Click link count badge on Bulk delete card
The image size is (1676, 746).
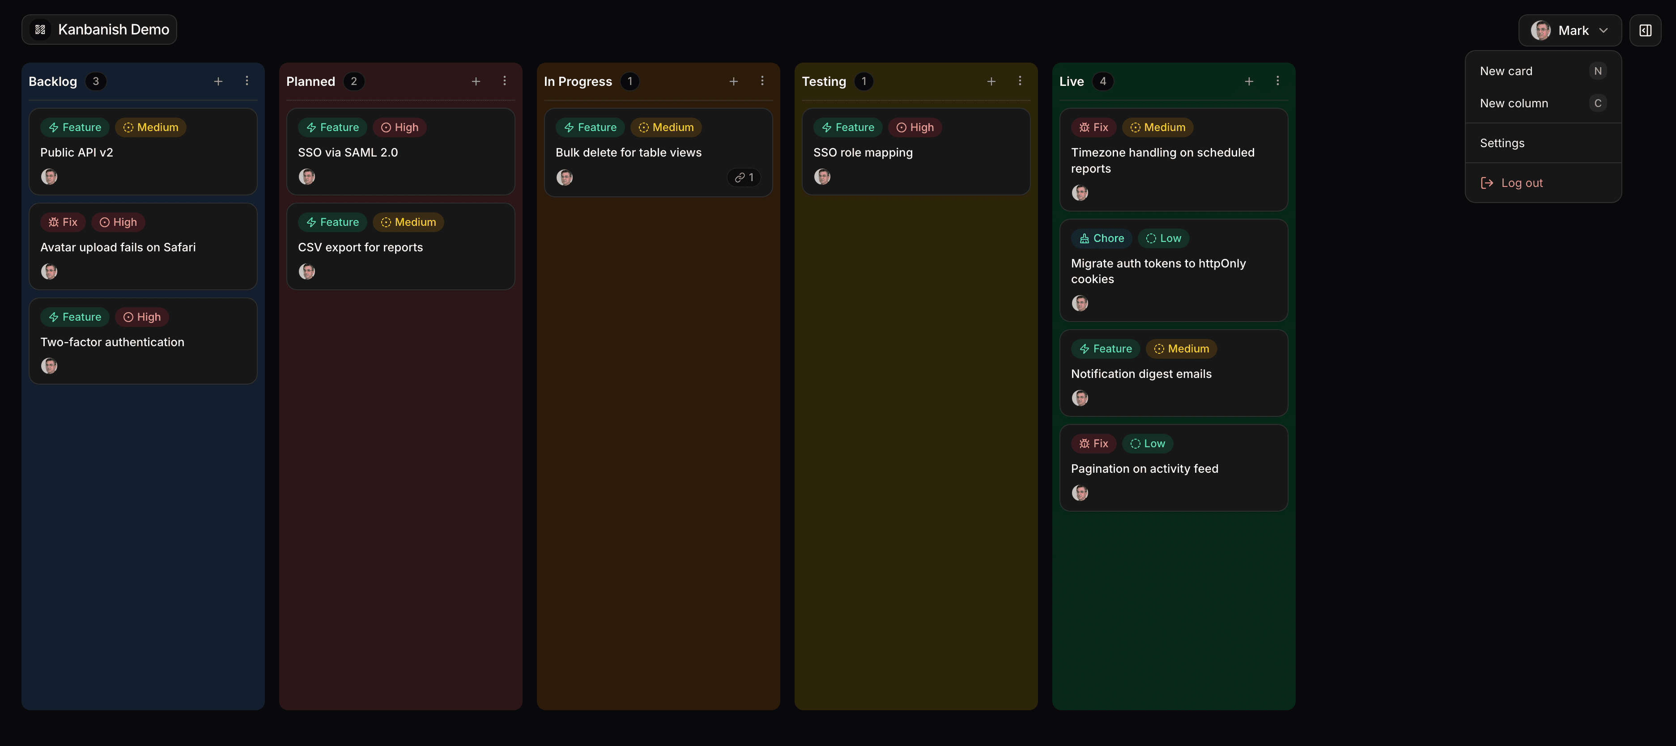(744, 177)
